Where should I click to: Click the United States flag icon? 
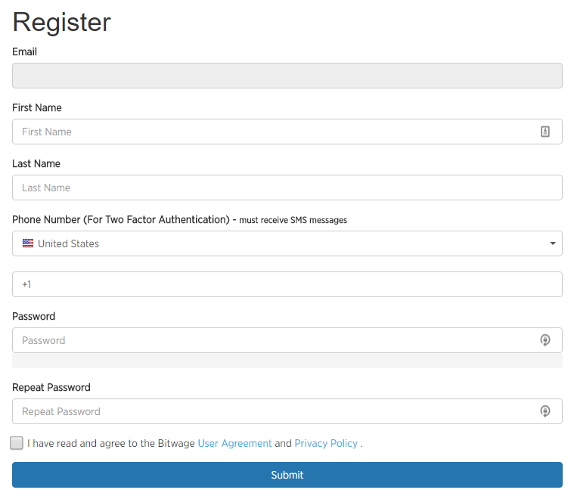coord(28,243)
